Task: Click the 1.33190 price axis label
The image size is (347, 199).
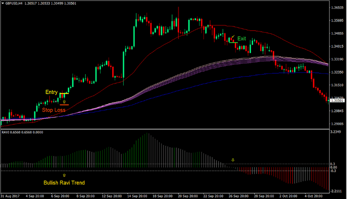Action: click(x=337, y=59)
